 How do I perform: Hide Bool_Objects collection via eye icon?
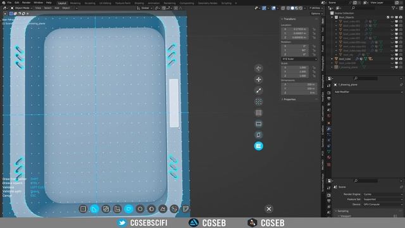point(392,17)
